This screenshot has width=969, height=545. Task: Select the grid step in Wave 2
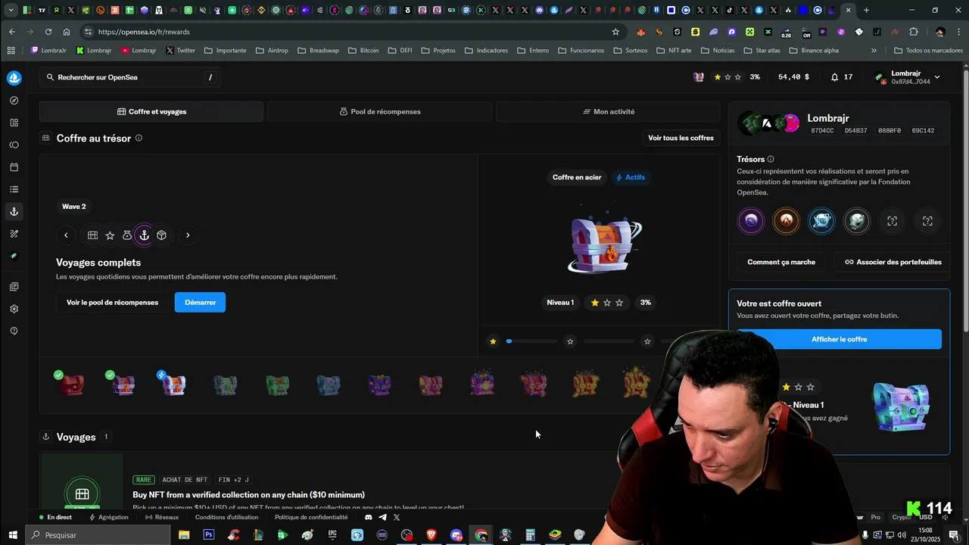pyautogui.click(x=92, y=235)
